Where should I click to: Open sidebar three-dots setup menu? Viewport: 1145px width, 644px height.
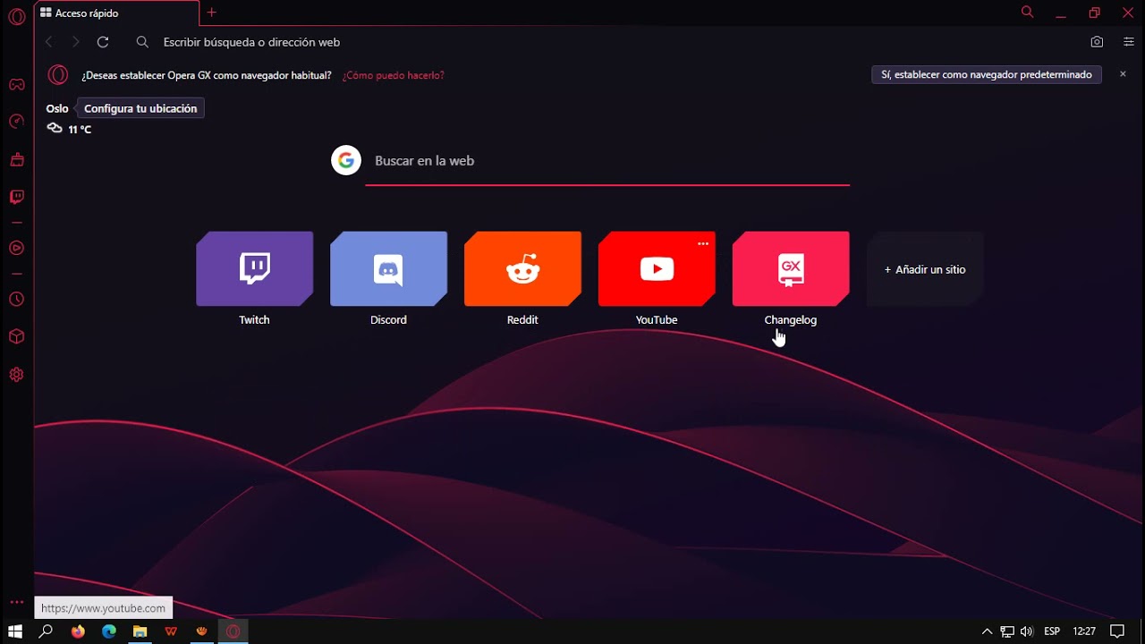[16, 603]
